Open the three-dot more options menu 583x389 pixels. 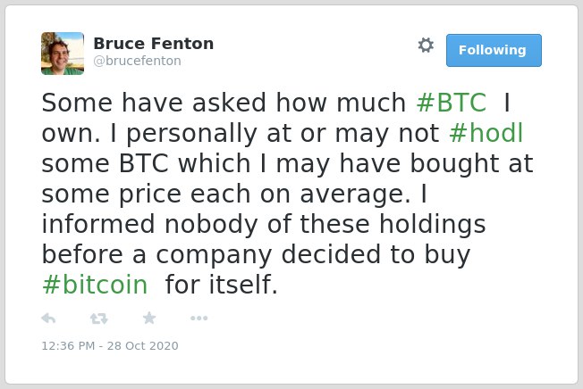click(199, 319)
